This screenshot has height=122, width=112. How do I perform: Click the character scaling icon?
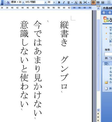pyautogui.click(x=85, y=2)
